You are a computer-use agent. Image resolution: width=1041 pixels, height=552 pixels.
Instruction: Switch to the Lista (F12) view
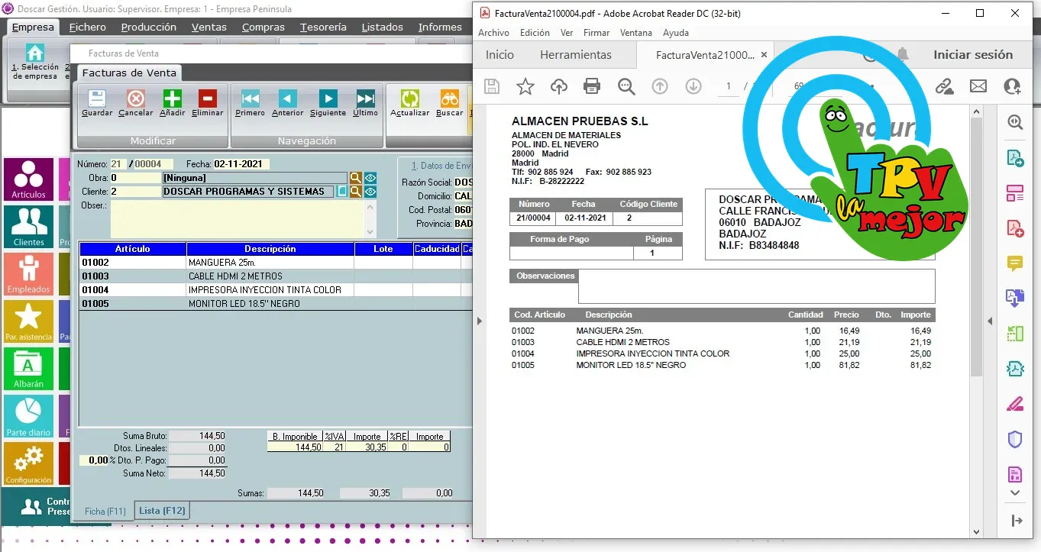[161, 511]
